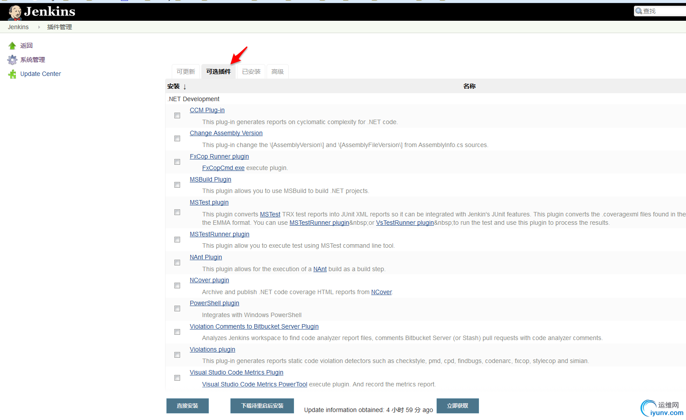
Task: Sort by the 名称 column header
Action: [x=469, y=87]
